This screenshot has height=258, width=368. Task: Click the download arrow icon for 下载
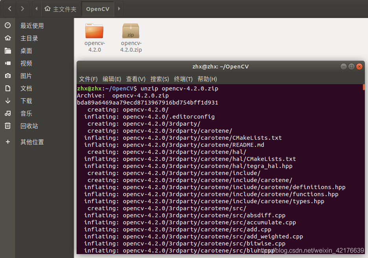tap(8, 101)
